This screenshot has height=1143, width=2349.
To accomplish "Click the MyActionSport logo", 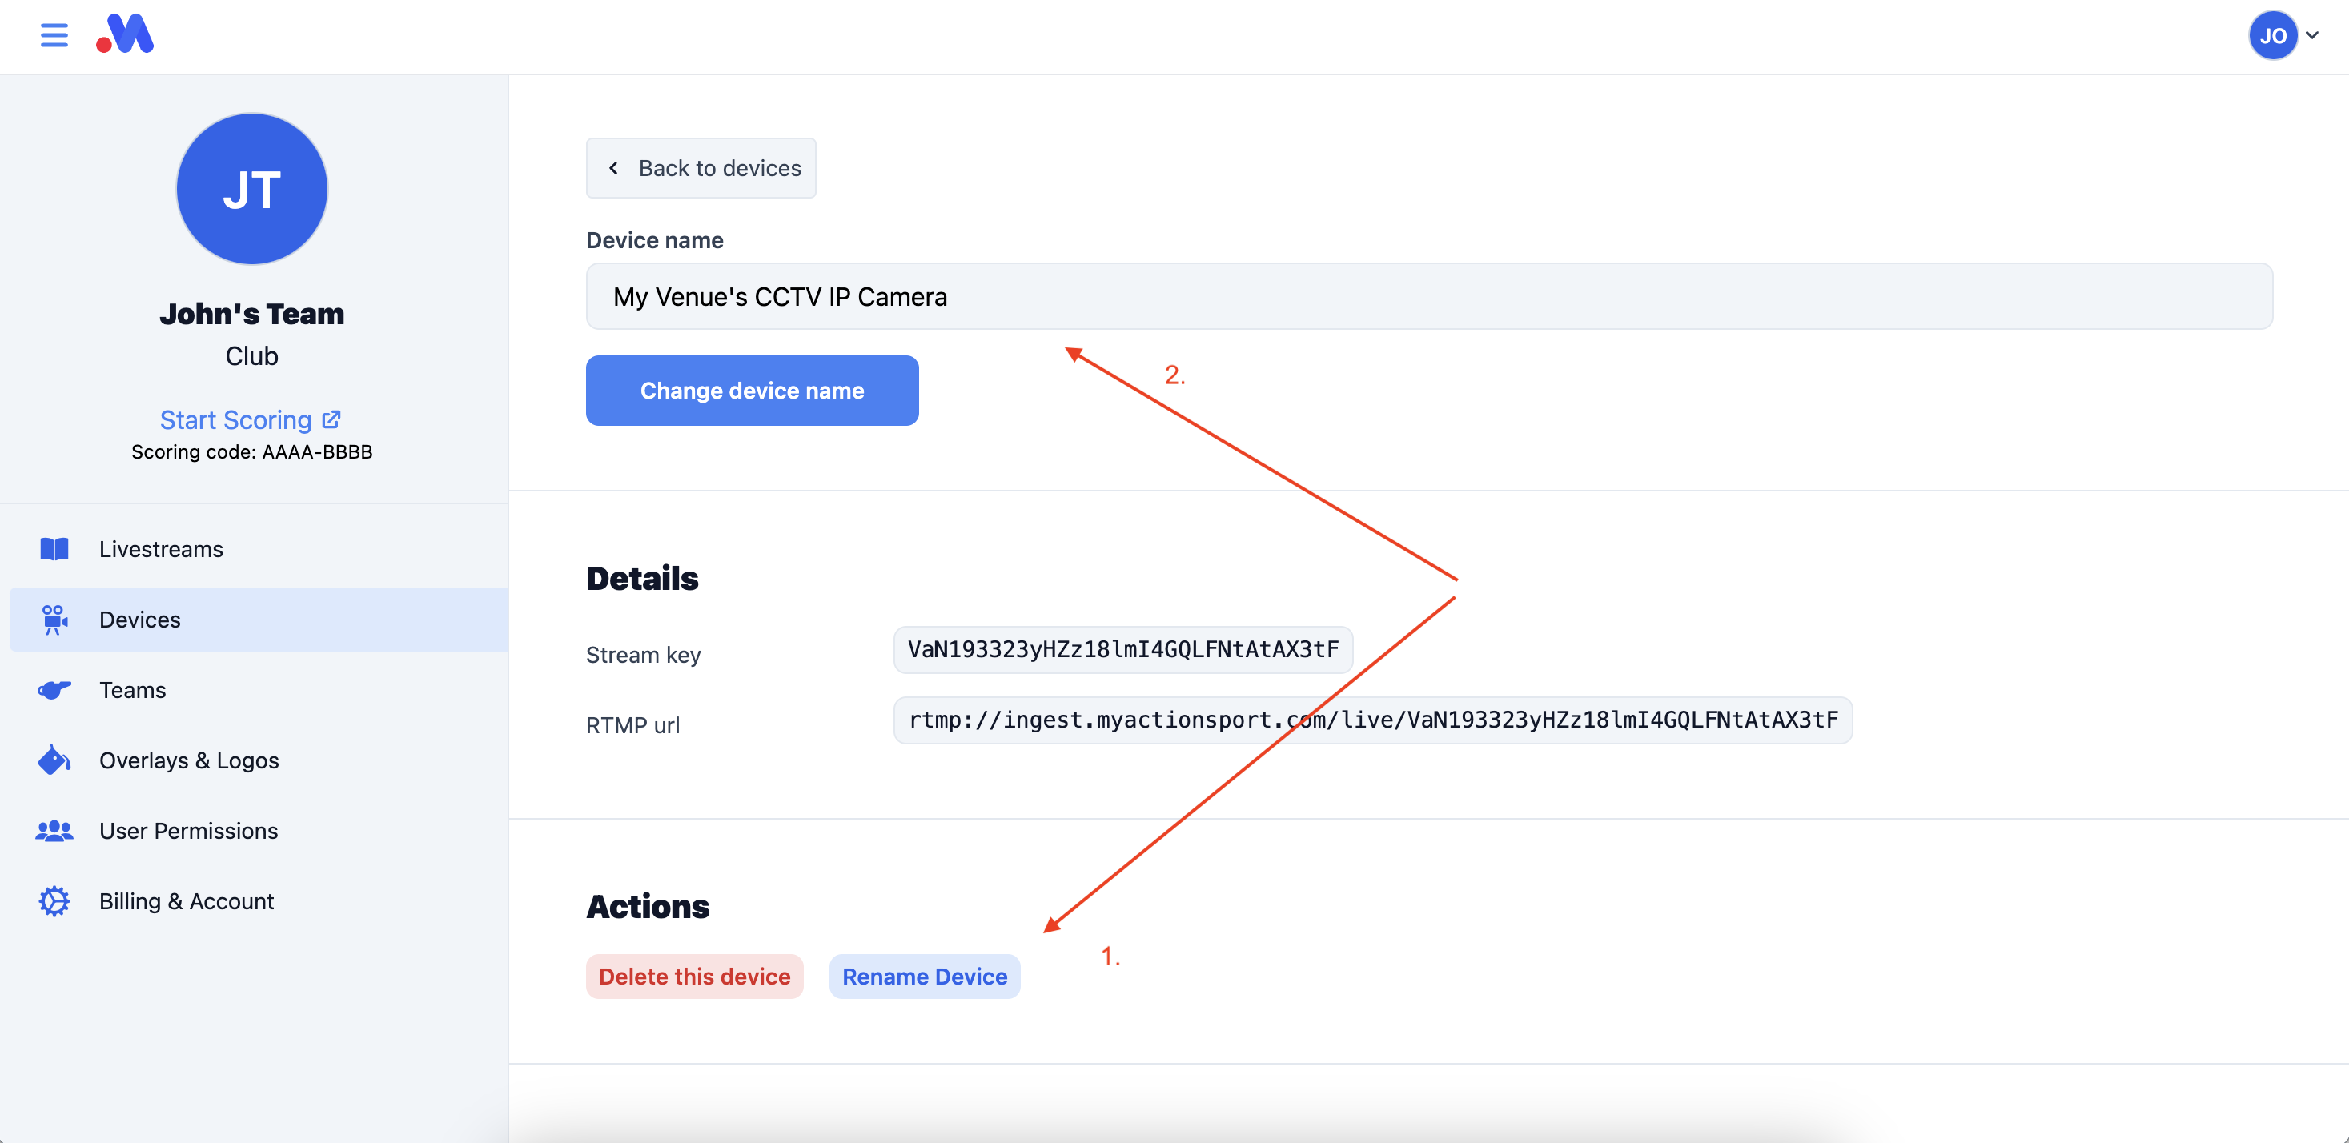I will tap(125, 34).
